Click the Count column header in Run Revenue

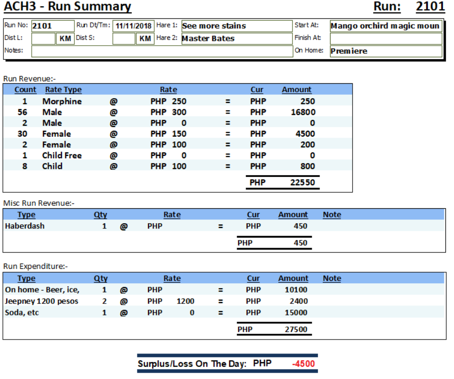(25, 89)
